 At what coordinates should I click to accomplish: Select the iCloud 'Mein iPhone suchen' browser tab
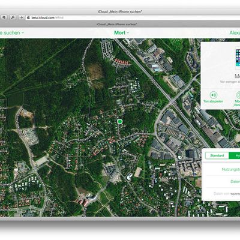pyautogui.click(x=117, y=24)
